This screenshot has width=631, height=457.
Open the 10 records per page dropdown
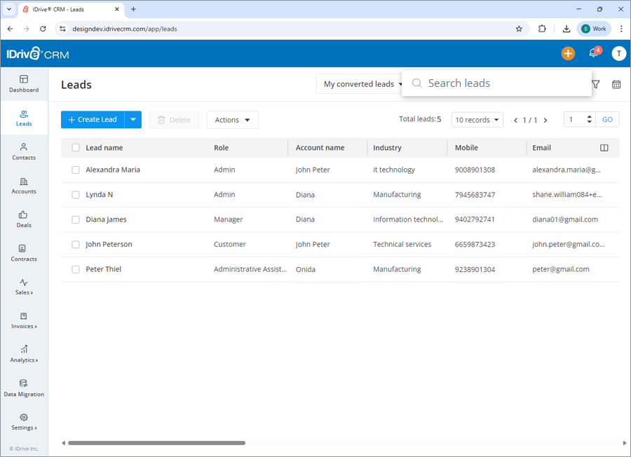[477, 119]
